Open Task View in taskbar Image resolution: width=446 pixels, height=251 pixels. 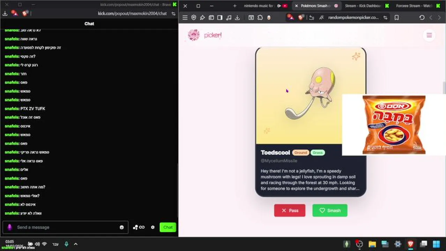(423, 244)
